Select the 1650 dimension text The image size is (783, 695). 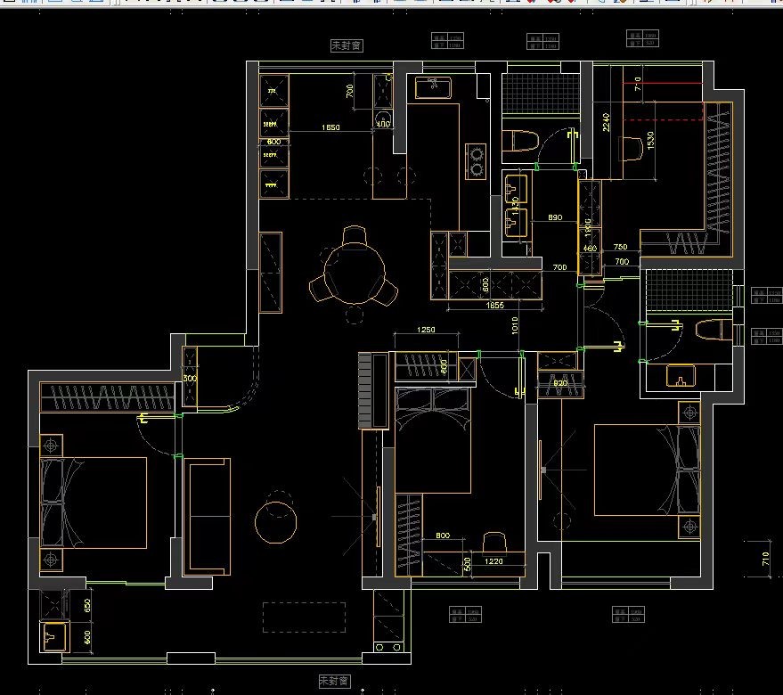click(330, 128)
